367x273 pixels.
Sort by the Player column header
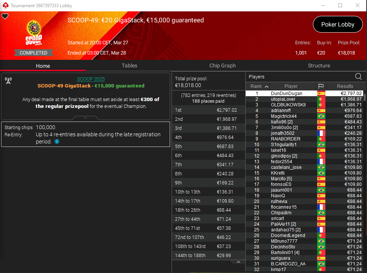[291, 86]
